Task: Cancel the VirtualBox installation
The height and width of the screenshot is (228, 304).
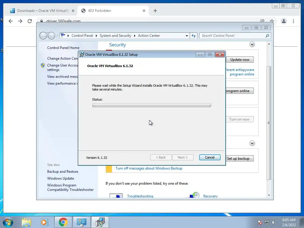Action: pyautogui.click(x=210, y=157)
